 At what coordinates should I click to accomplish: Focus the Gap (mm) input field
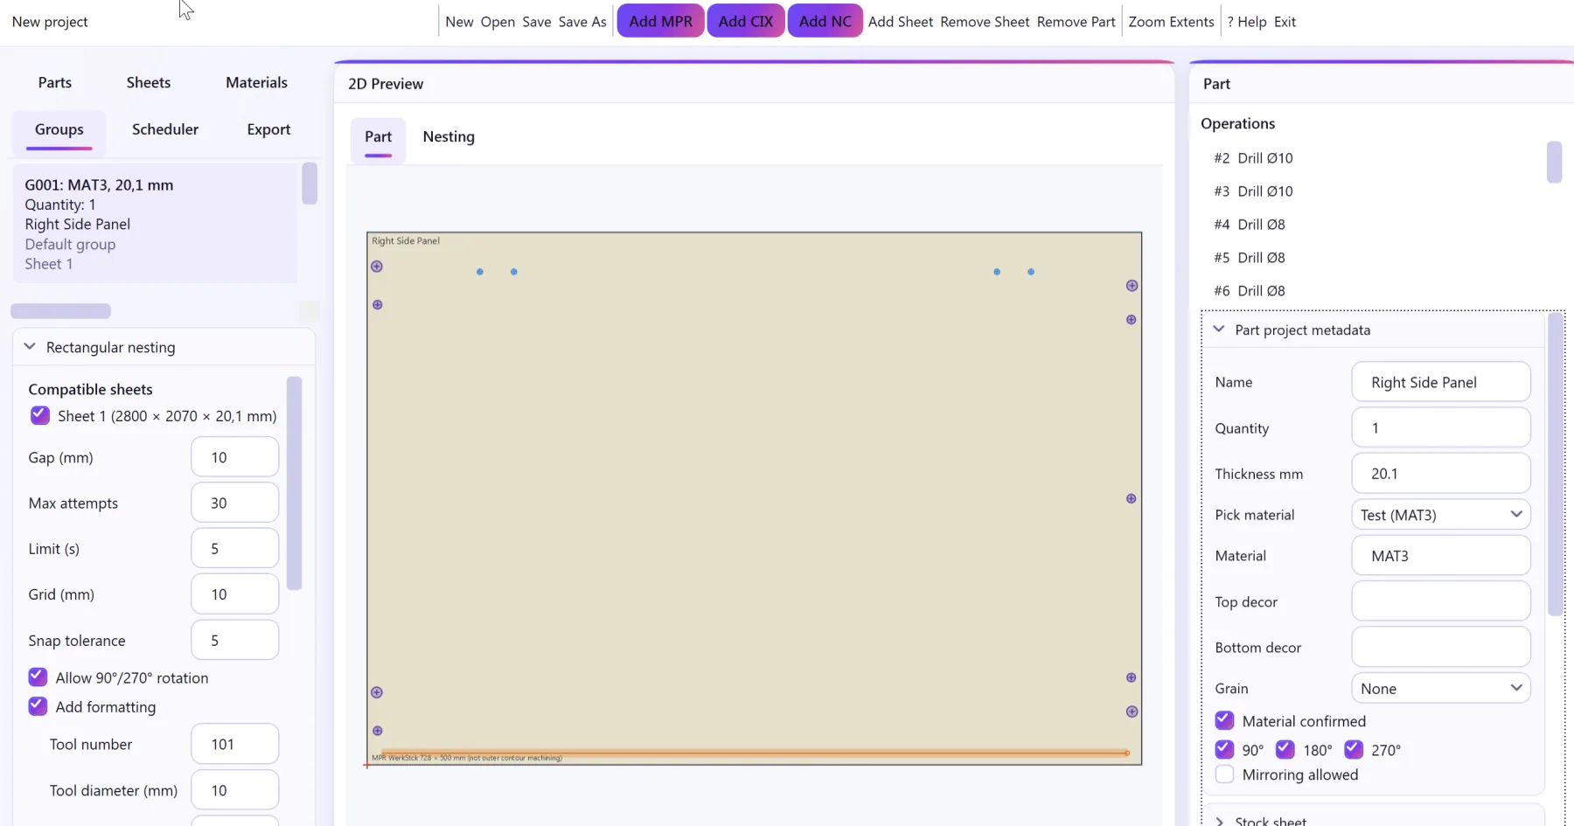pyautogui.click(x=235, y=457)
